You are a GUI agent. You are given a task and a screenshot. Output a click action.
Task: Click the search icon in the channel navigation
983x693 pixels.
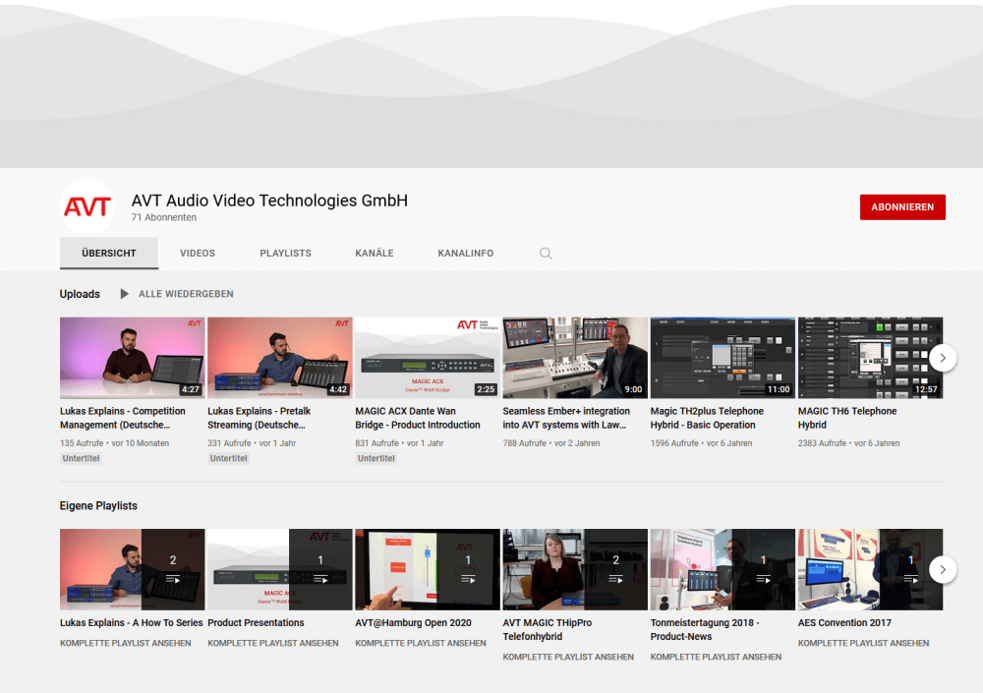click(x=546, y=253)
